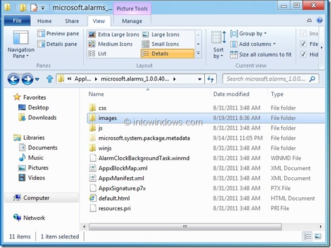Viewport: 331px width, 248px height.
Task: Click the Appl... breadcrumb segment
Action: pyautogui.click(x=83, y=79)
